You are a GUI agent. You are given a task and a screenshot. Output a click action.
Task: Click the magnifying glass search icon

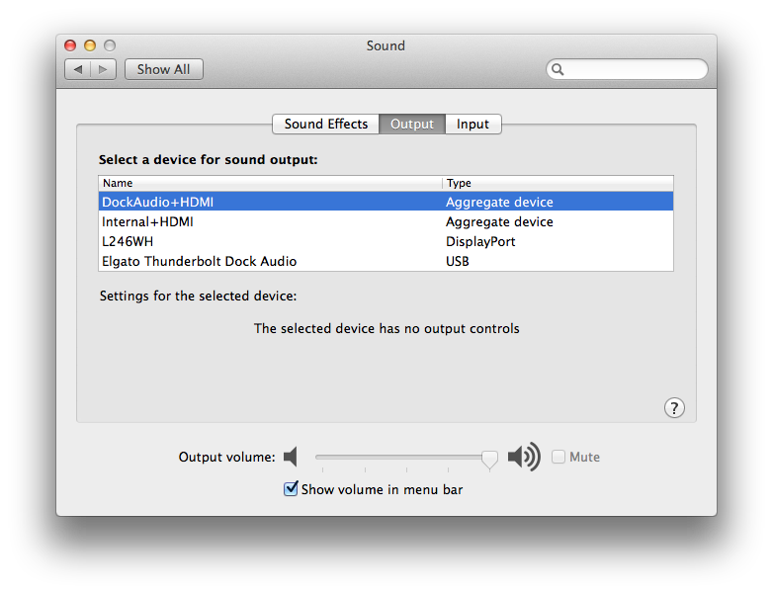tap(558, 69)
